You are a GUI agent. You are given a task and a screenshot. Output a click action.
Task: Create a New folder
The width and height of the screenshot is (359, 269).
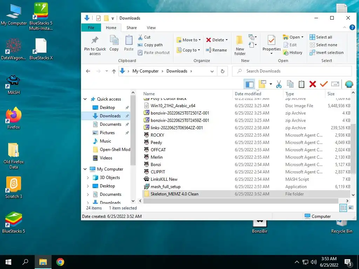coord(240,45)
